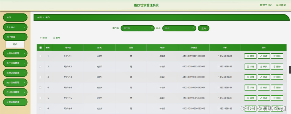Click 管理员 abo account label
This screenshot has width=291, height=114.
(266, 5)
